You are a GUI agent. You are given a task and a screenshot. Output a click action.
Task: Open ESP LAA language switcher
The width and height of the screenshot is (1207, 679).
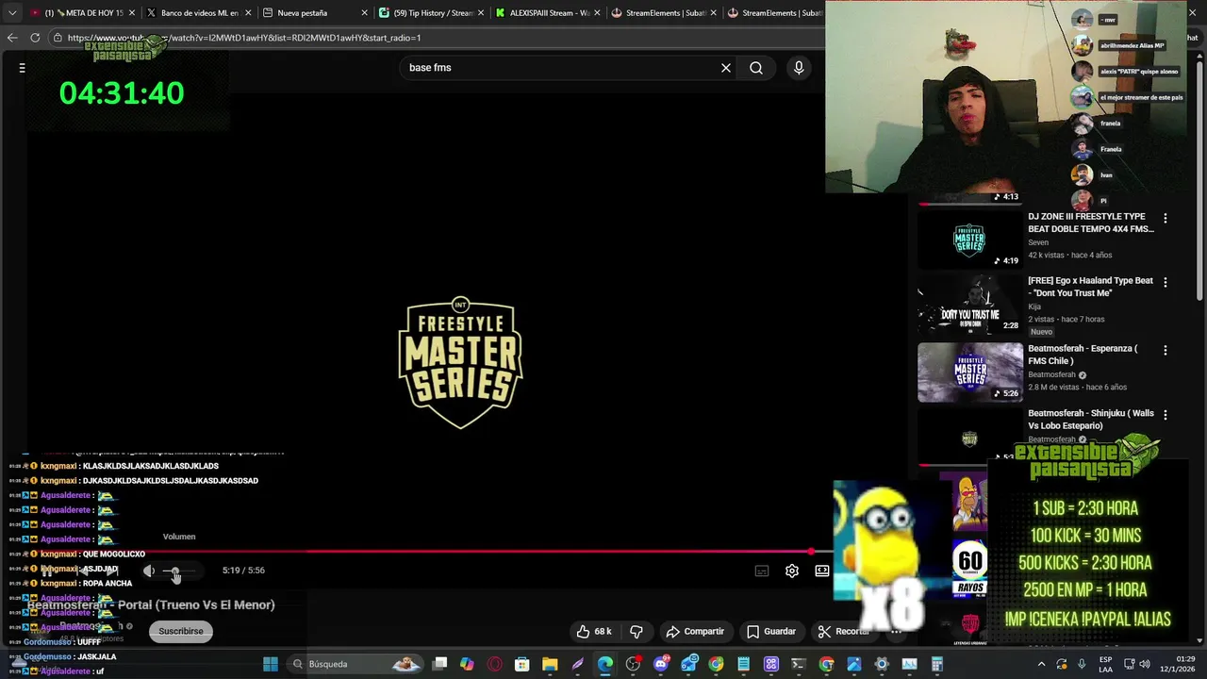(1105, 664)
